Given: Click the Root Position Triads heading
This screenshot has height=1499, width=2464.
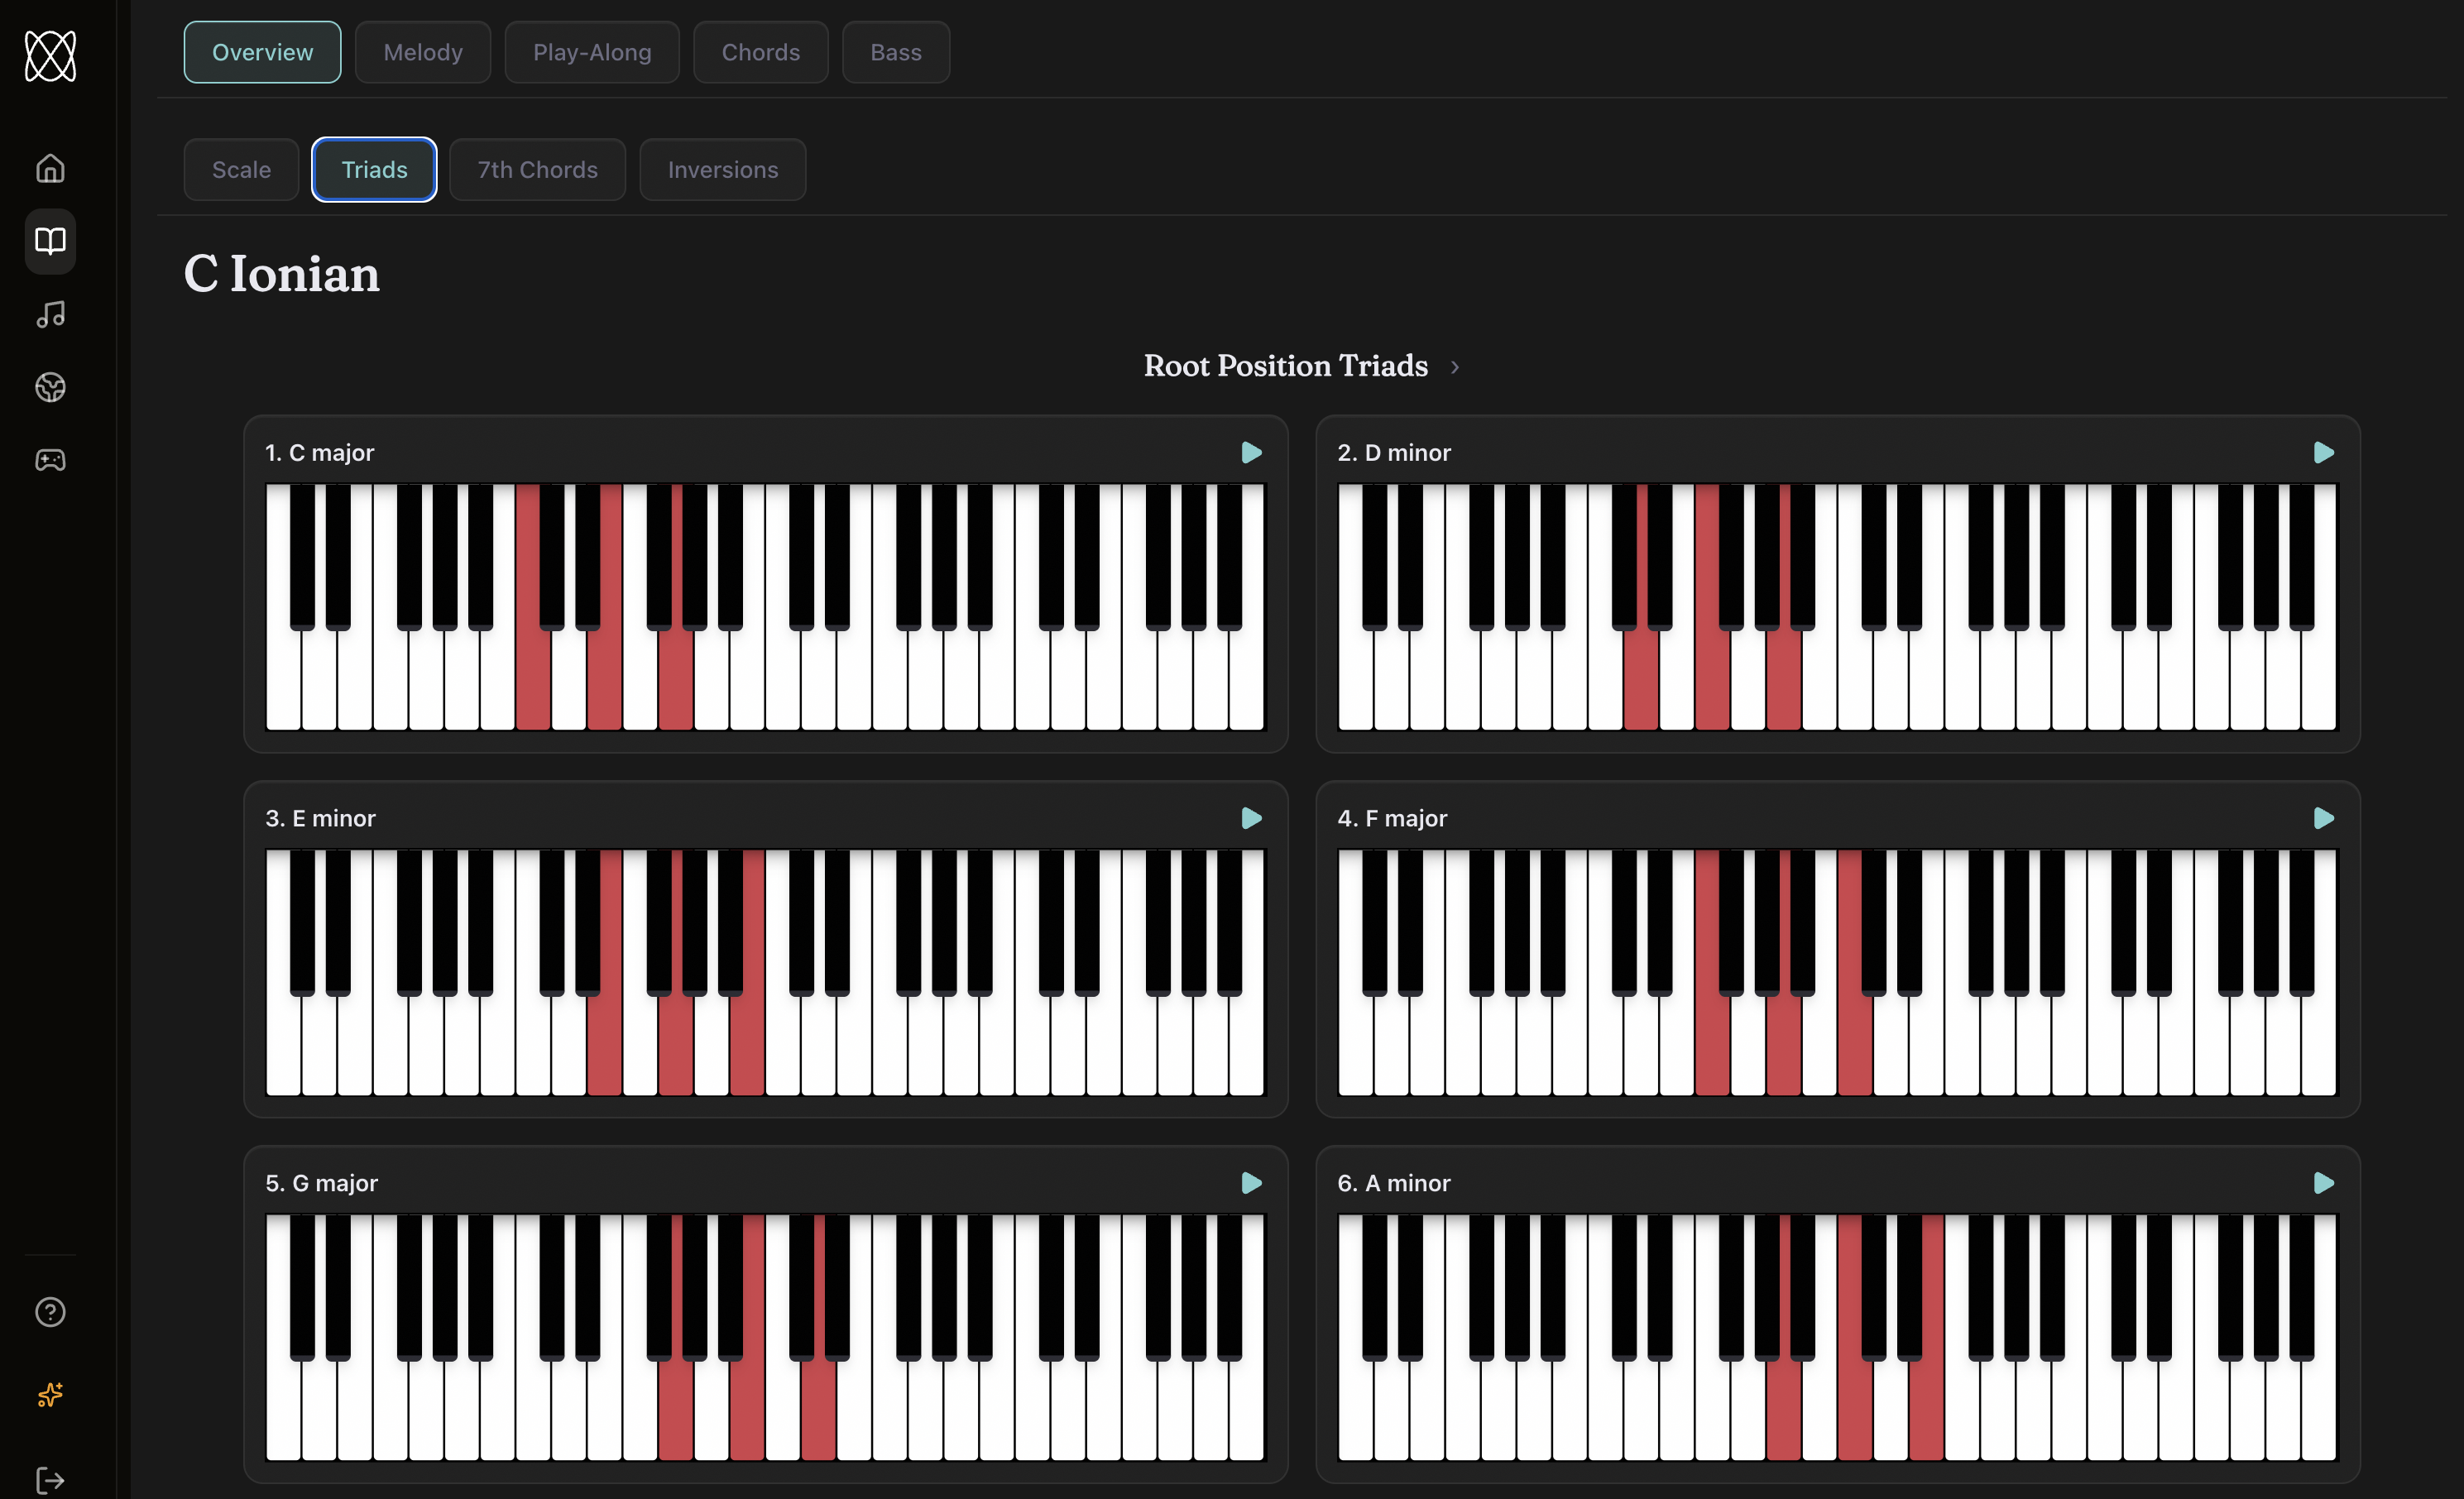Looking at the screenshot, I should [x=1285, y=366].
